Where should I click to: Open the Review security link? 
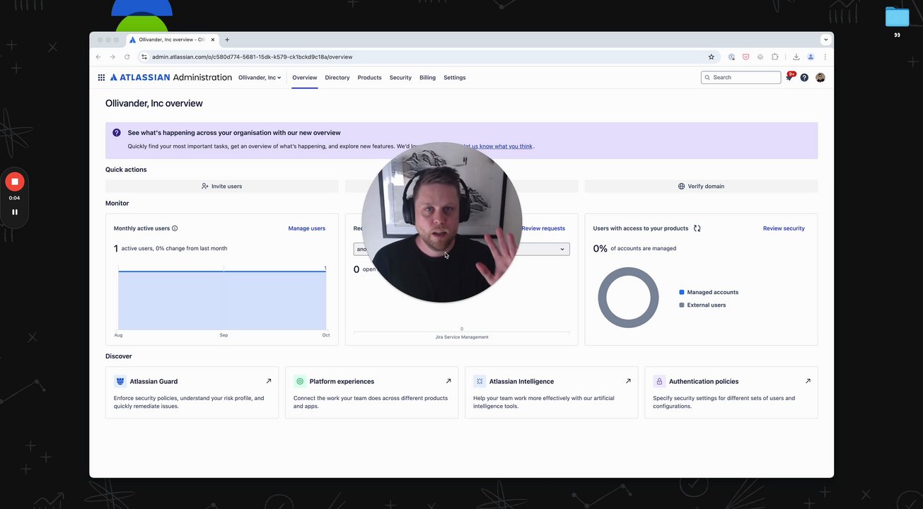pos(784,228)
